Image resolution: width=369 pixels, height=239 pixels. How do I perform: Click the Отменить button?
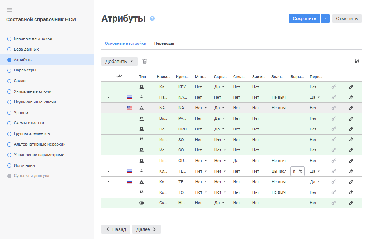347,19
